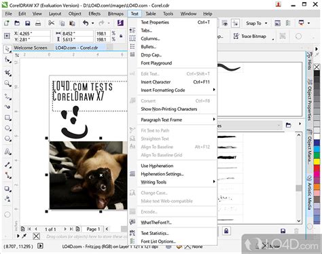Toggle the lock ratio padlock
This screenshot has height=254, width=322.
point(121,36)
